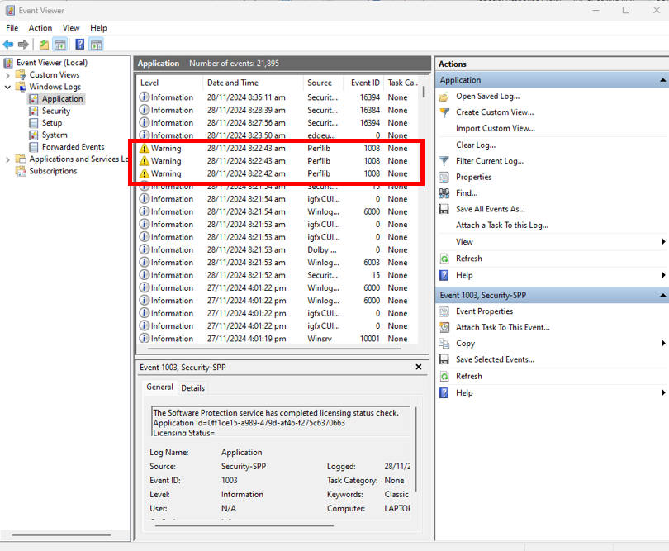Click the Event Properties icon
This screenshot has height=551, width=669.
click(444, 311)
